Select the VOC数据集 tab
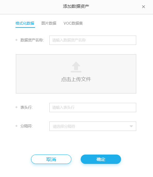This screenshot has height=177, width=153. pyautogui.click(x=73, y=23)
